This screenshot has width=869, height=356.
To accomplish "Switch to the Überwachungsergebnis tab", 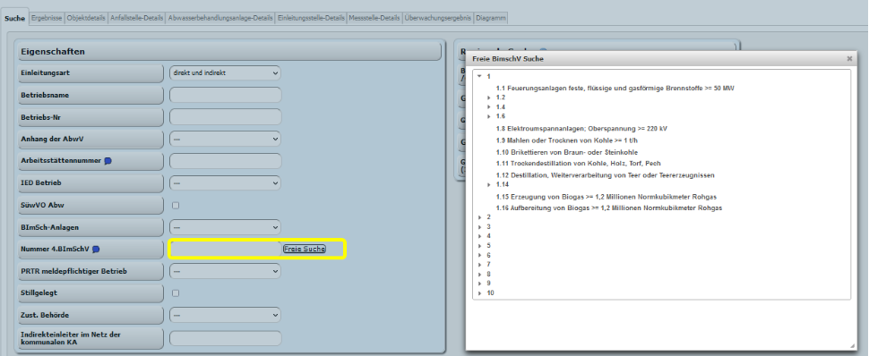I will tap(438, 18).
